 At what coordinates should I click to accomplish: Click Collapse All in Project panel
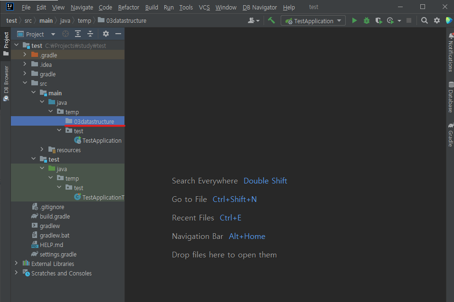coord(90,34)
